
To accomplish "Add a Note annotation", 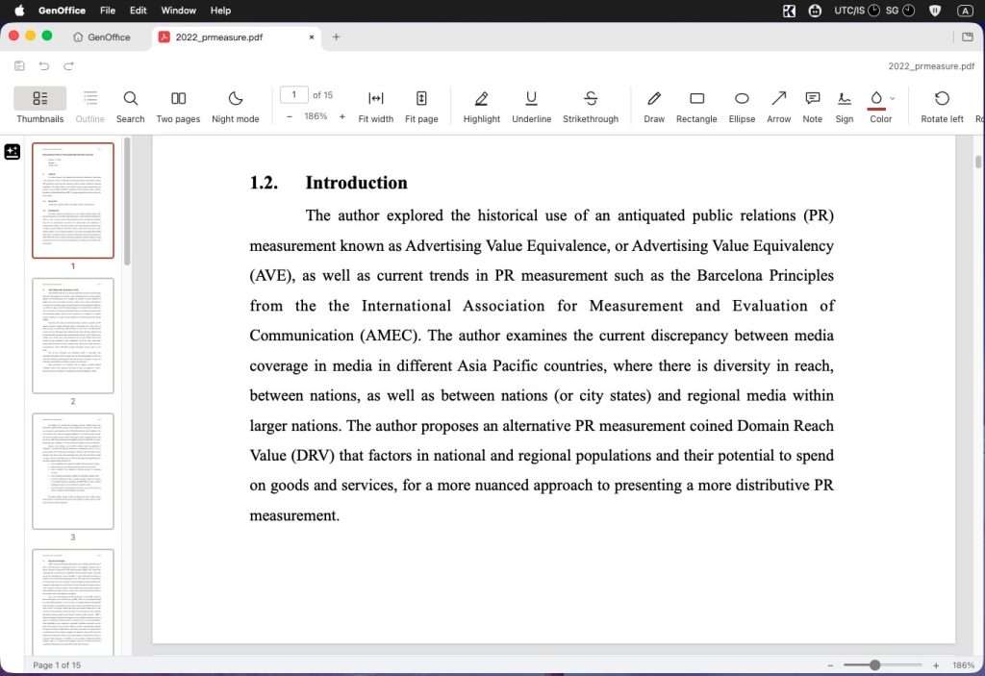I will [x=812, y=106].
